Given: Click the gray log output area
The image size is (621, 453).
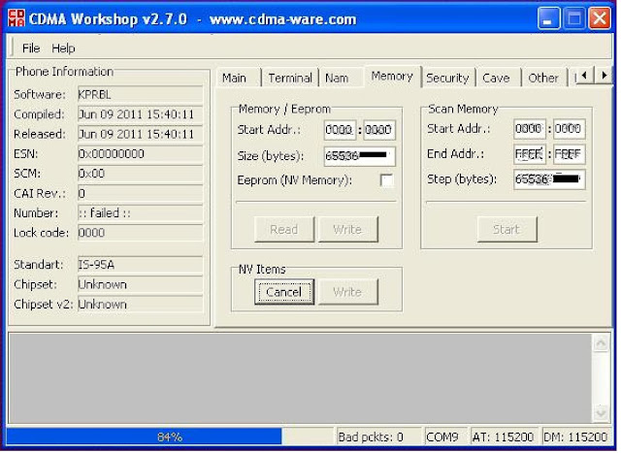Looking at the screenshot, I should (x=300, y=378).
